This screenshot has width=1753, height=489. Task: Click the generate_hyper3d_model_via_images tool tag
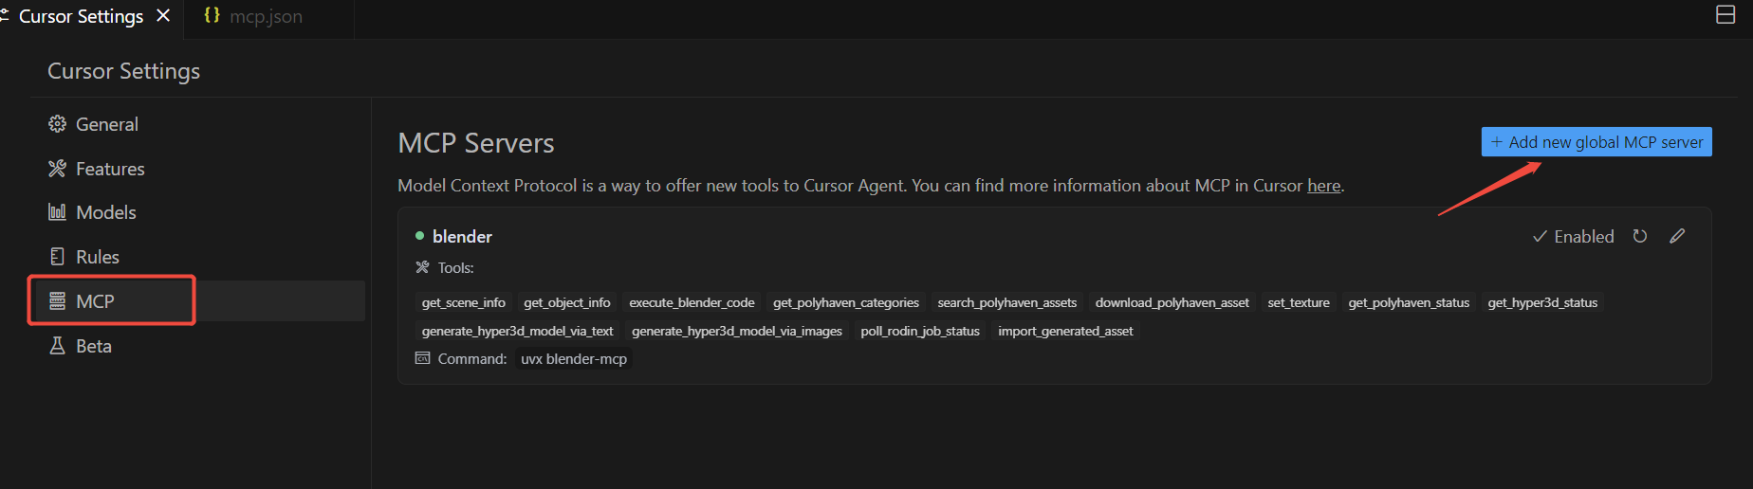[x=737, y=331]
